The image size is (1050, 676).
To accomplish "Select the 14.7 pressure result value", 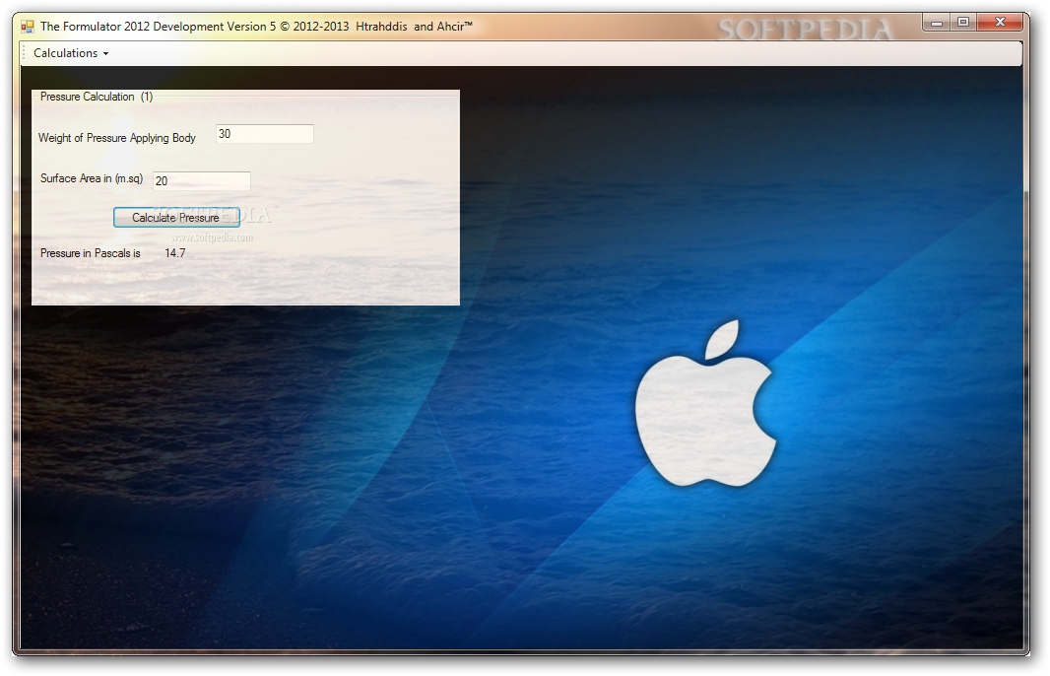I will click(174, 253).
